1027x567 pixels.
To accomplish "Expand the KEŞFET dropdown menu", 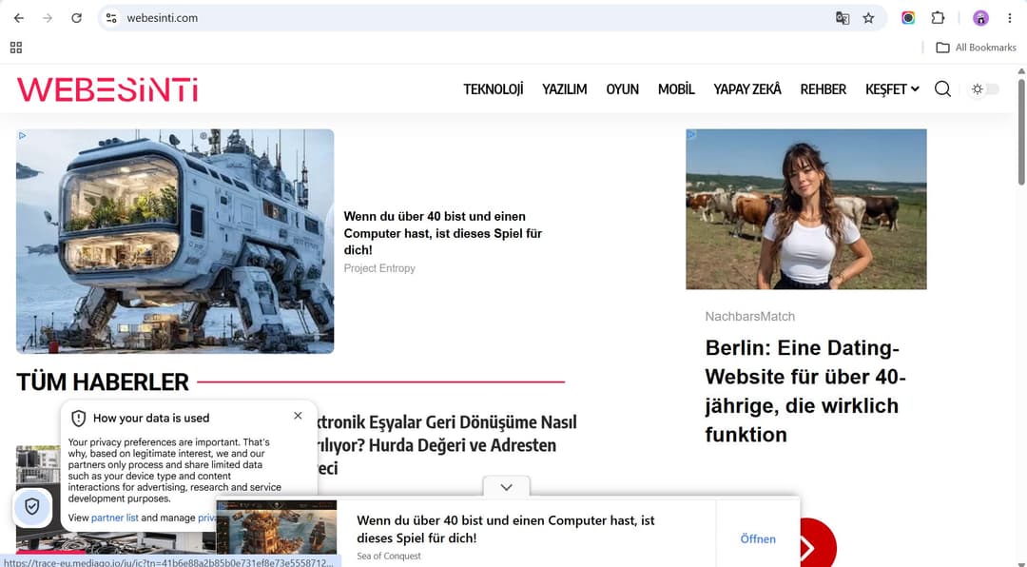I will point(892,88).
